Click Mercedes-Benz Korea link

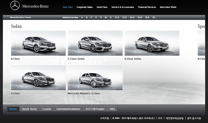click(x=21, y=17)
